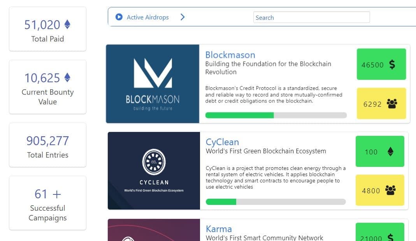Click the participants icon beside 4800
This screenshot has height=241, width=416.
390,190
